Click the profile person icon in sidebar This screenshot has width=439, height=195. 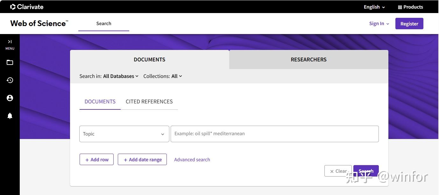pyautogui.click(x=10, y=98)
